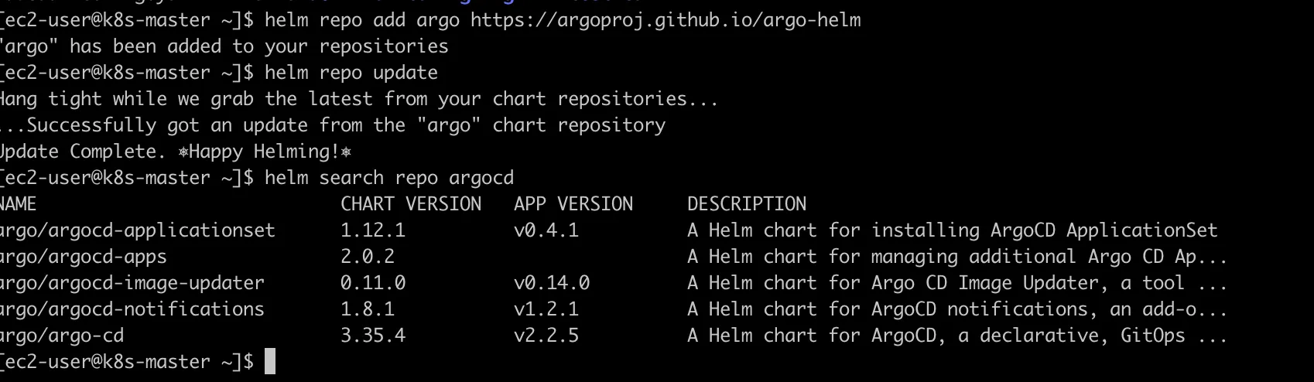Click chart version 3.35.4
1314x382 pixels.
373,336
